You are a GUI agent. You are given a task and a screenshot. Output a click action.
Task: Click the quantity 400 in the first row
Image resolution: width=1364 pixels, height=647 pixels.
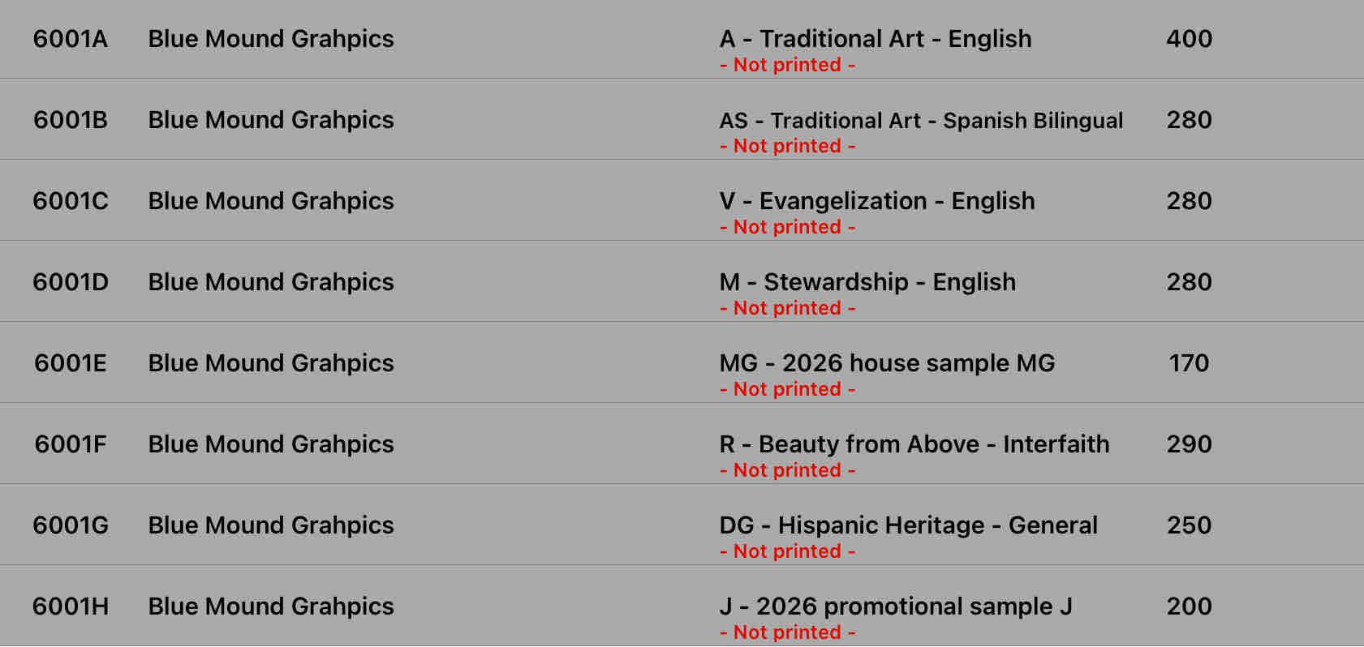[1189, 39]
